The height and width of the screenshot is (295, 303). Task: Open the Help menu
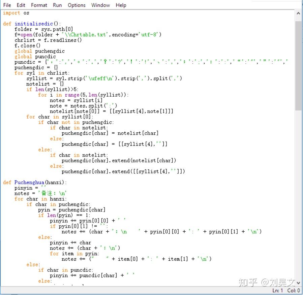(x=121, y=5)
